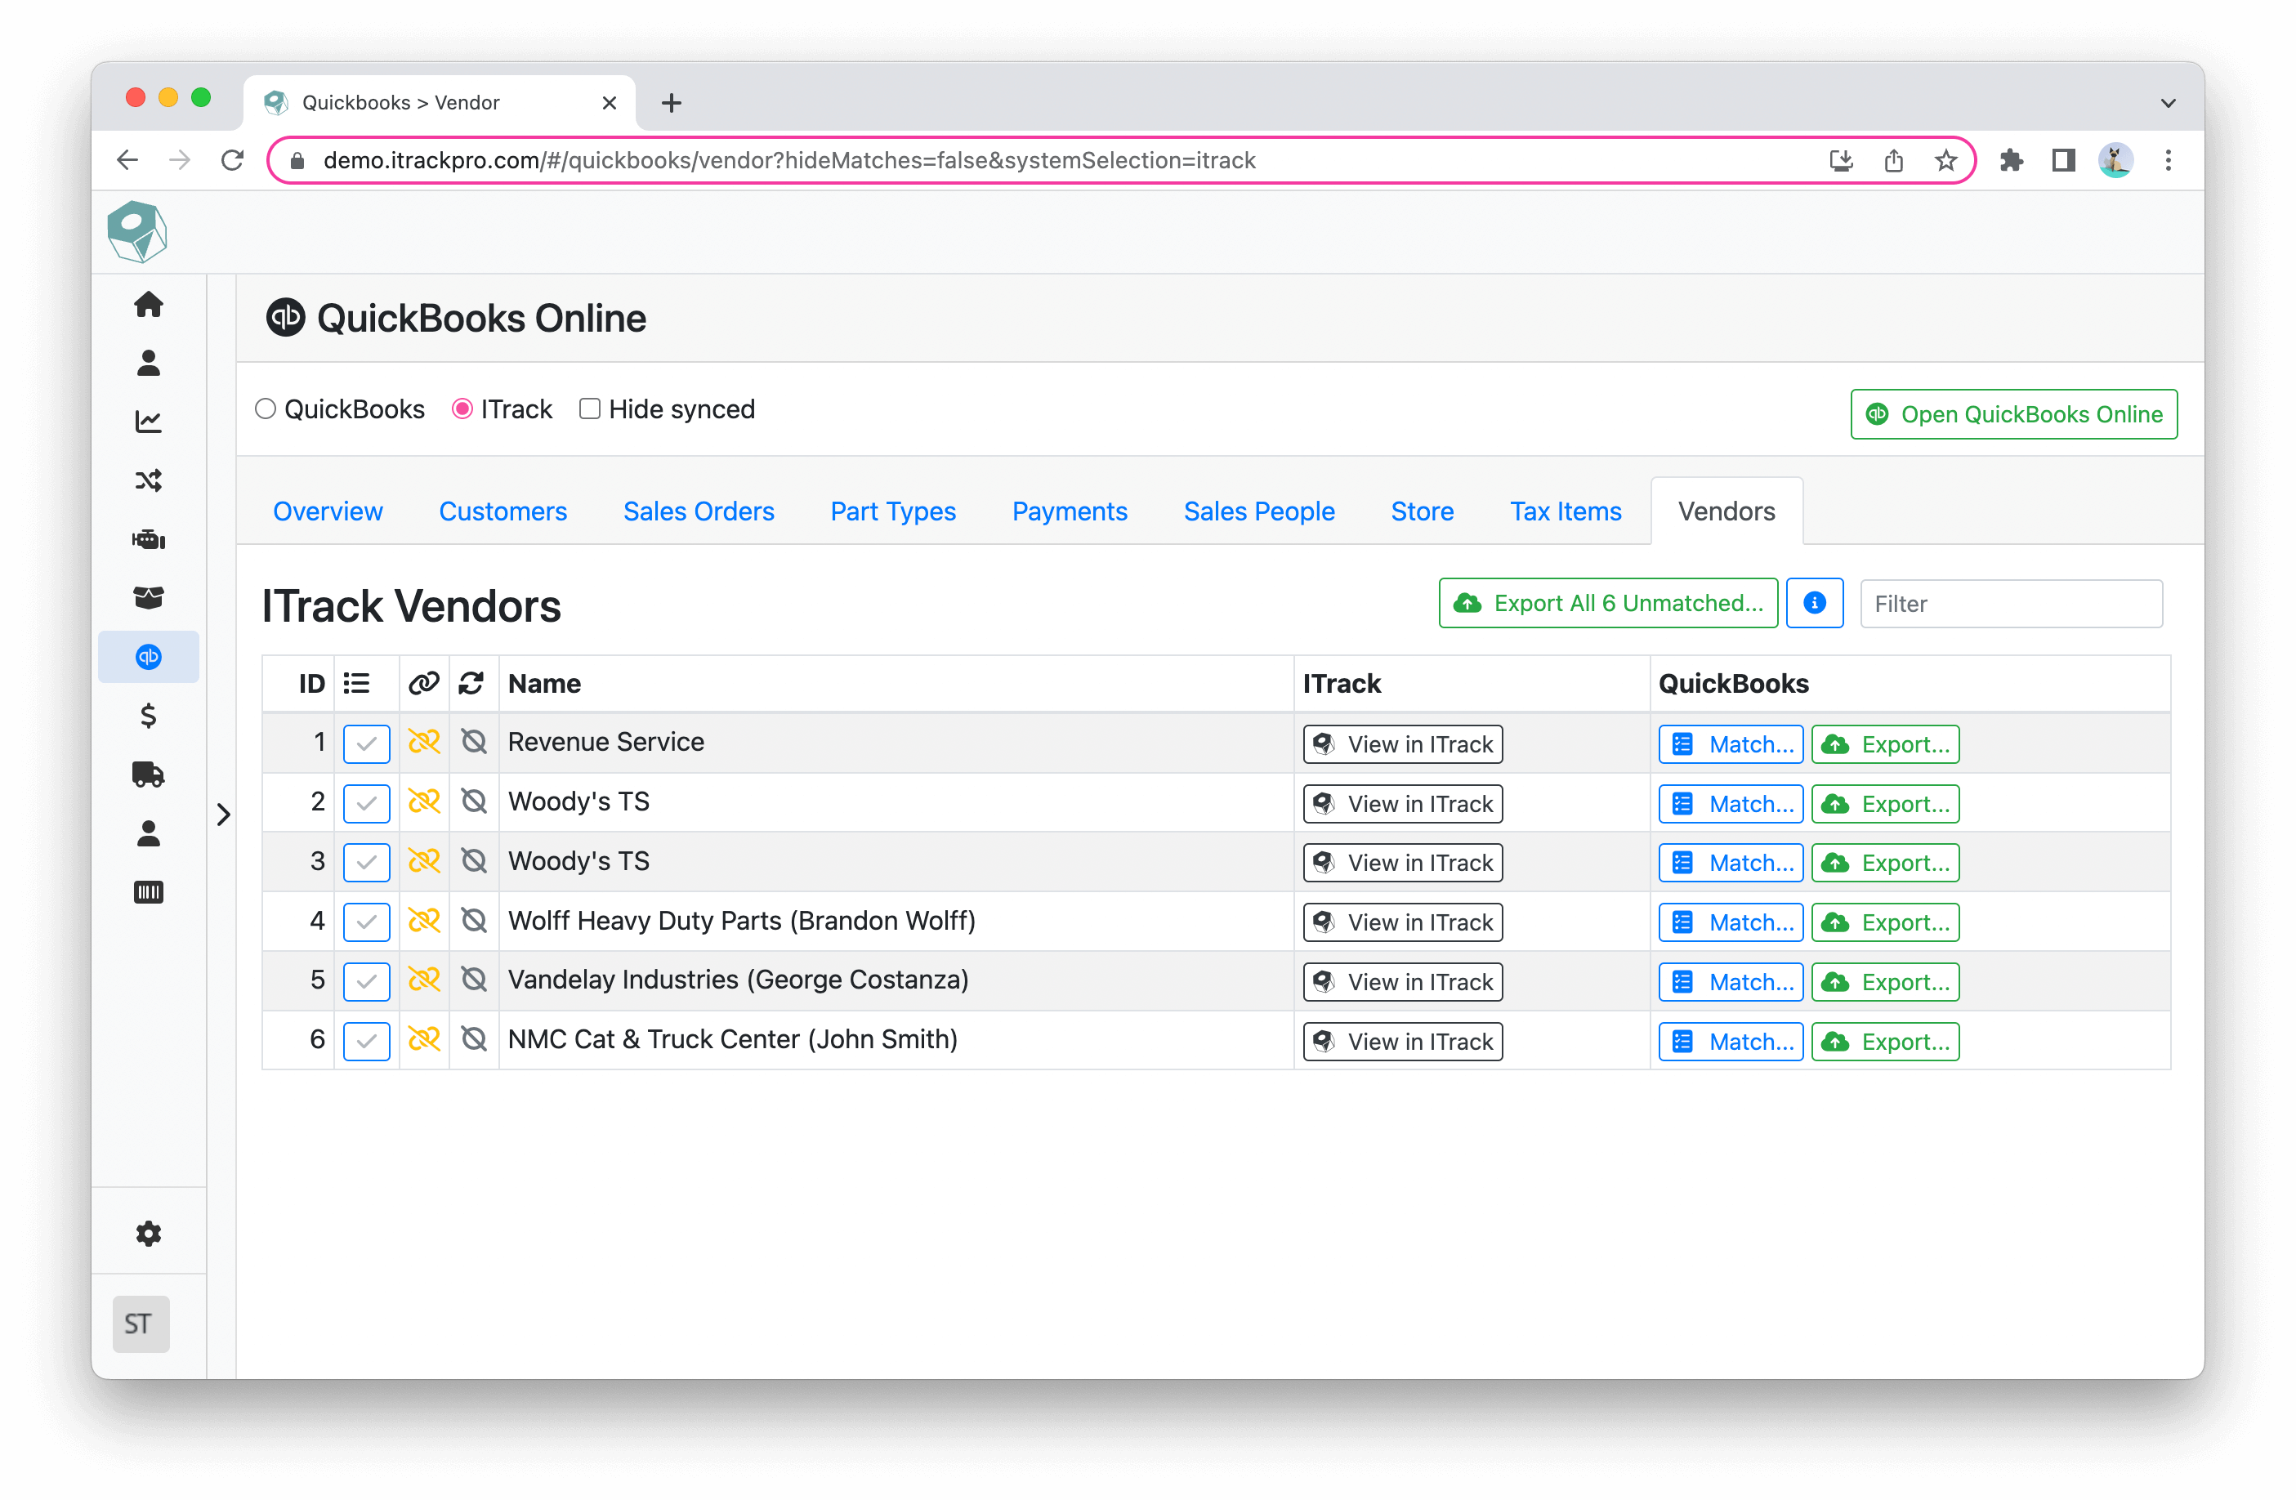Toggle the checkbox for vendor ID 2
The image size is (2296, 1500).
click(367, 804)
